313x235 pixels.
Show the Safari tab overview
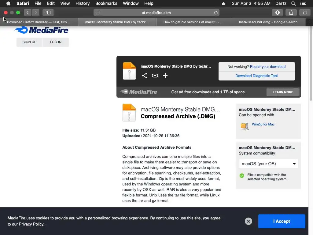coord(305,13)
